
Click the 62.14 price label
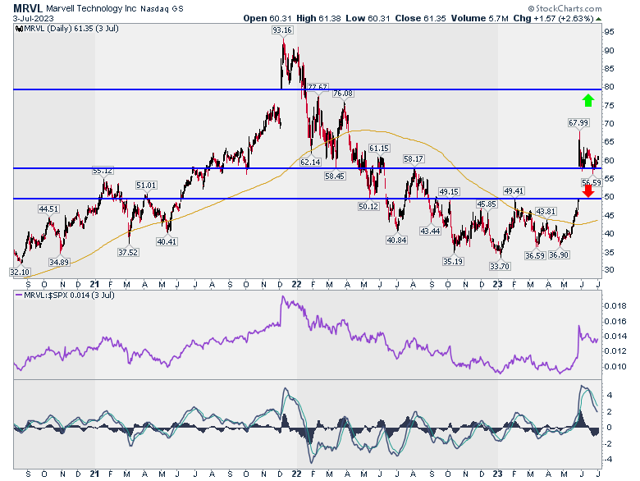tap(310, 162)
